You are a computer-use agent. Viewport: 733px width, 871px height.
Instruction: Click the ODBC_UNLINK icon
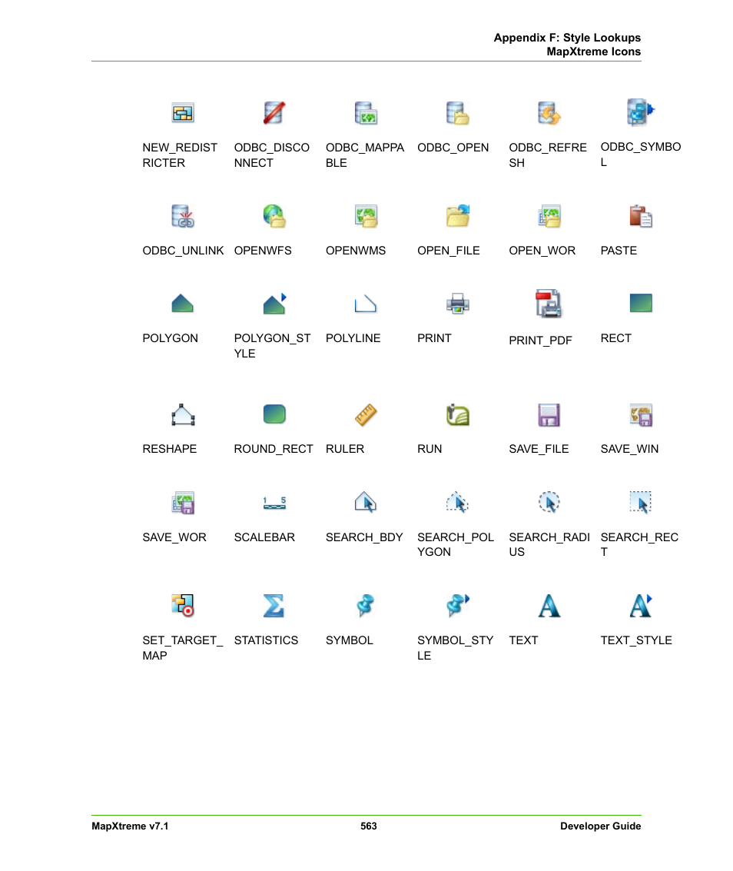(x=183, y=216)
